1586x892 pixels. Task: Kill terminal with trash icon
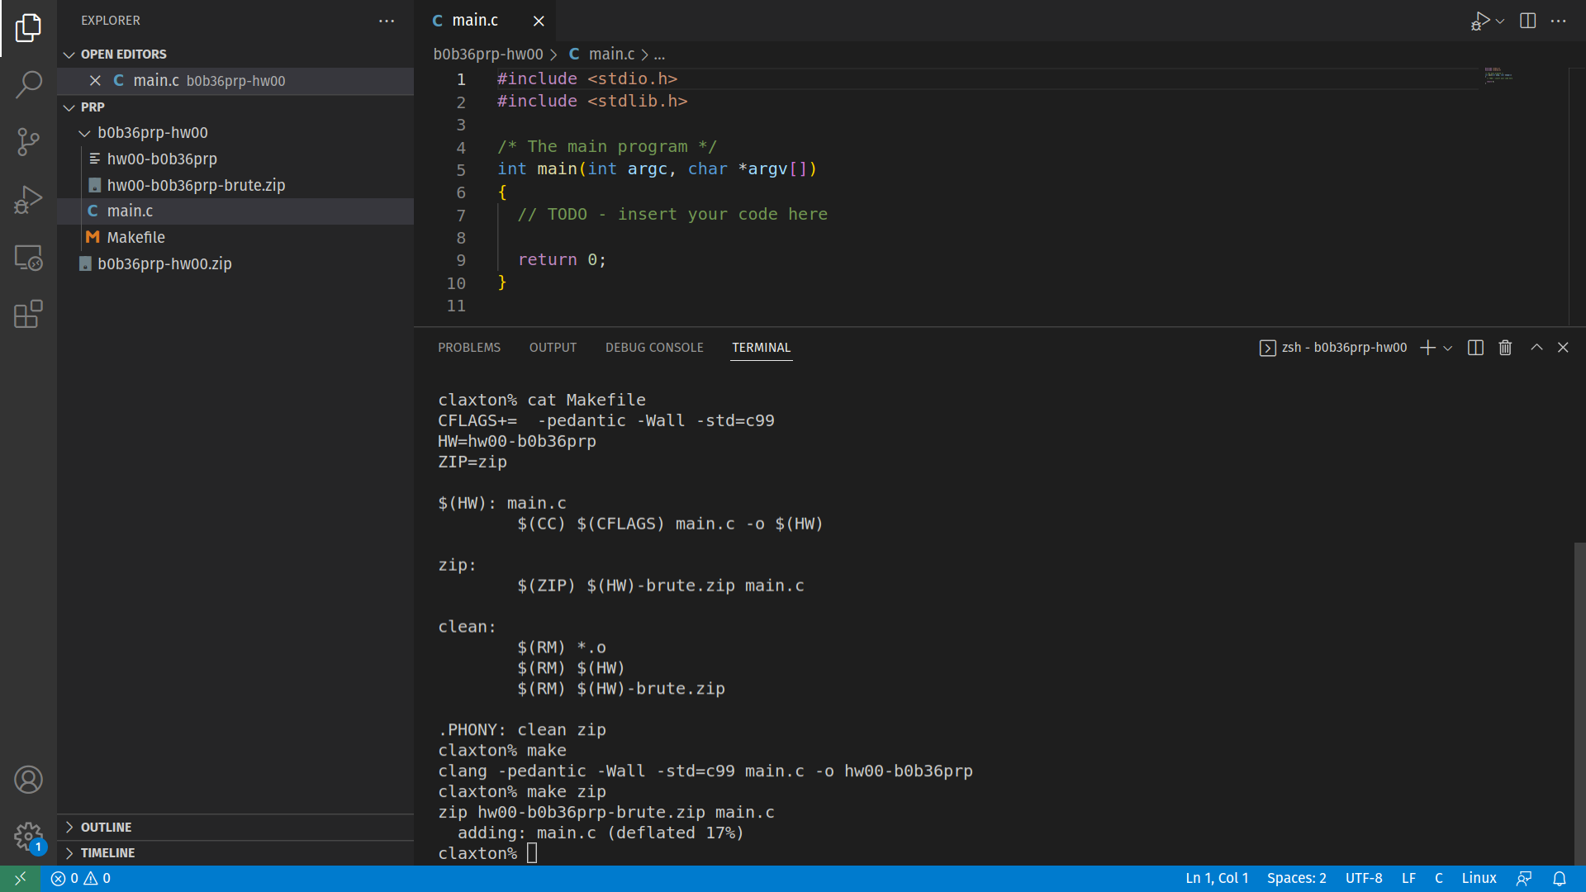tap(1505, 348)
